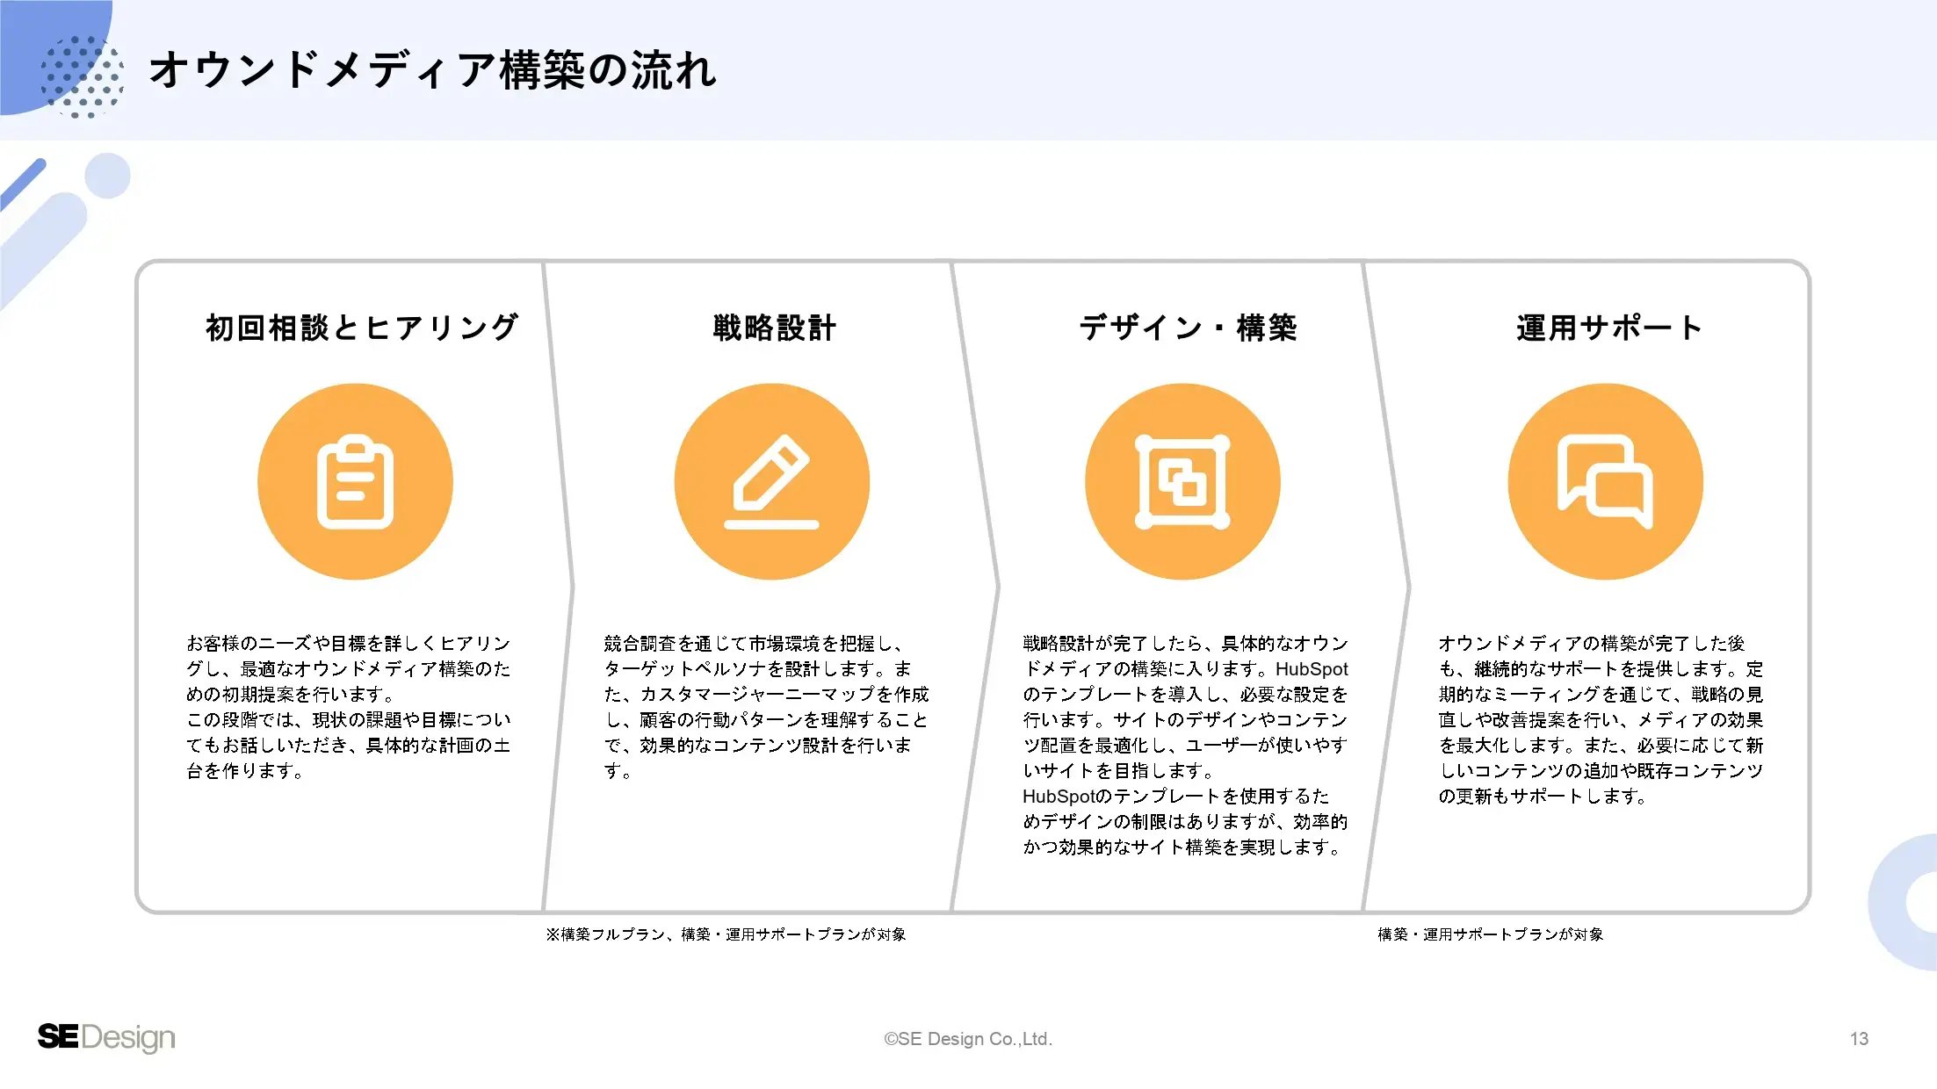1937x1089 pixels.
Task: Click the paragraph starting 競合調査を通じて
Action: click(766, 707)
